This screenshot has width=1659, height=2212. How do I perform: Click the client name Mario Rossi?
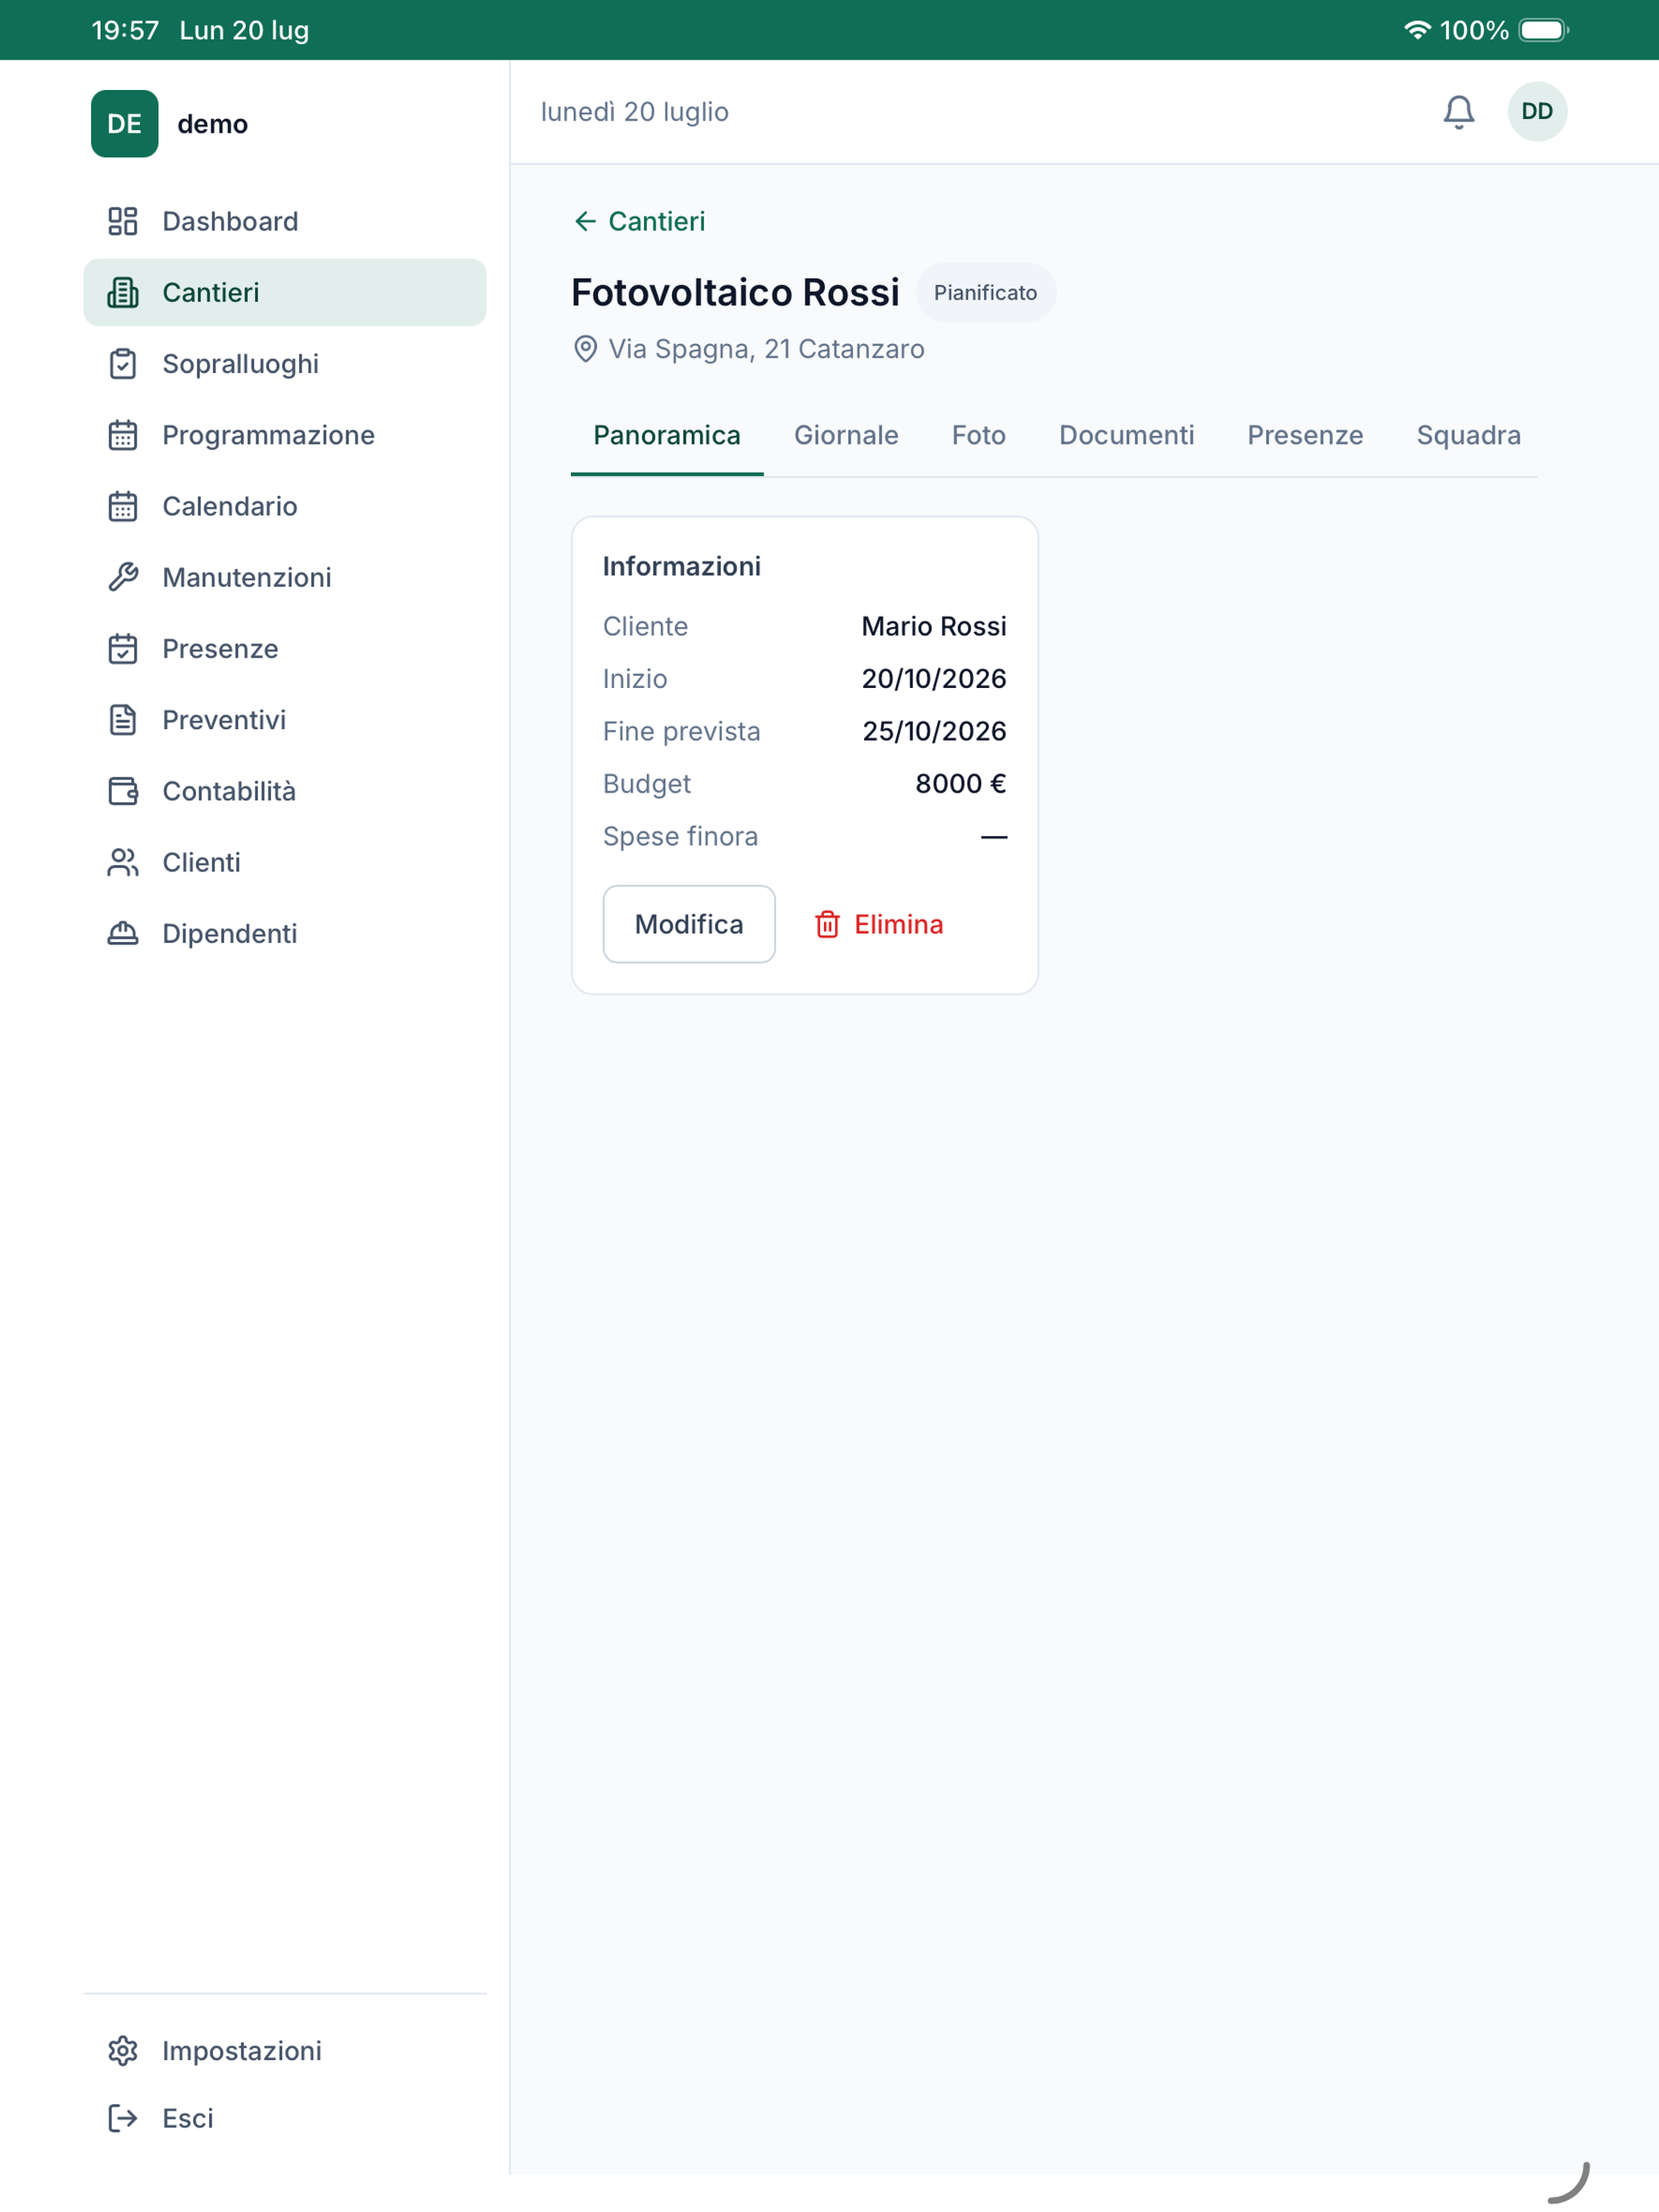pyautogui.click(x=934, y=626)
